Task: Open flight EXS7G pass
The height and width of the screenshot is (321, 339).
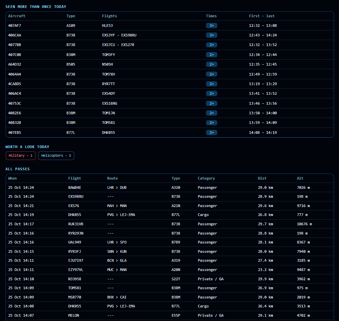Action: pyautogui.click(x=170, y=206)
